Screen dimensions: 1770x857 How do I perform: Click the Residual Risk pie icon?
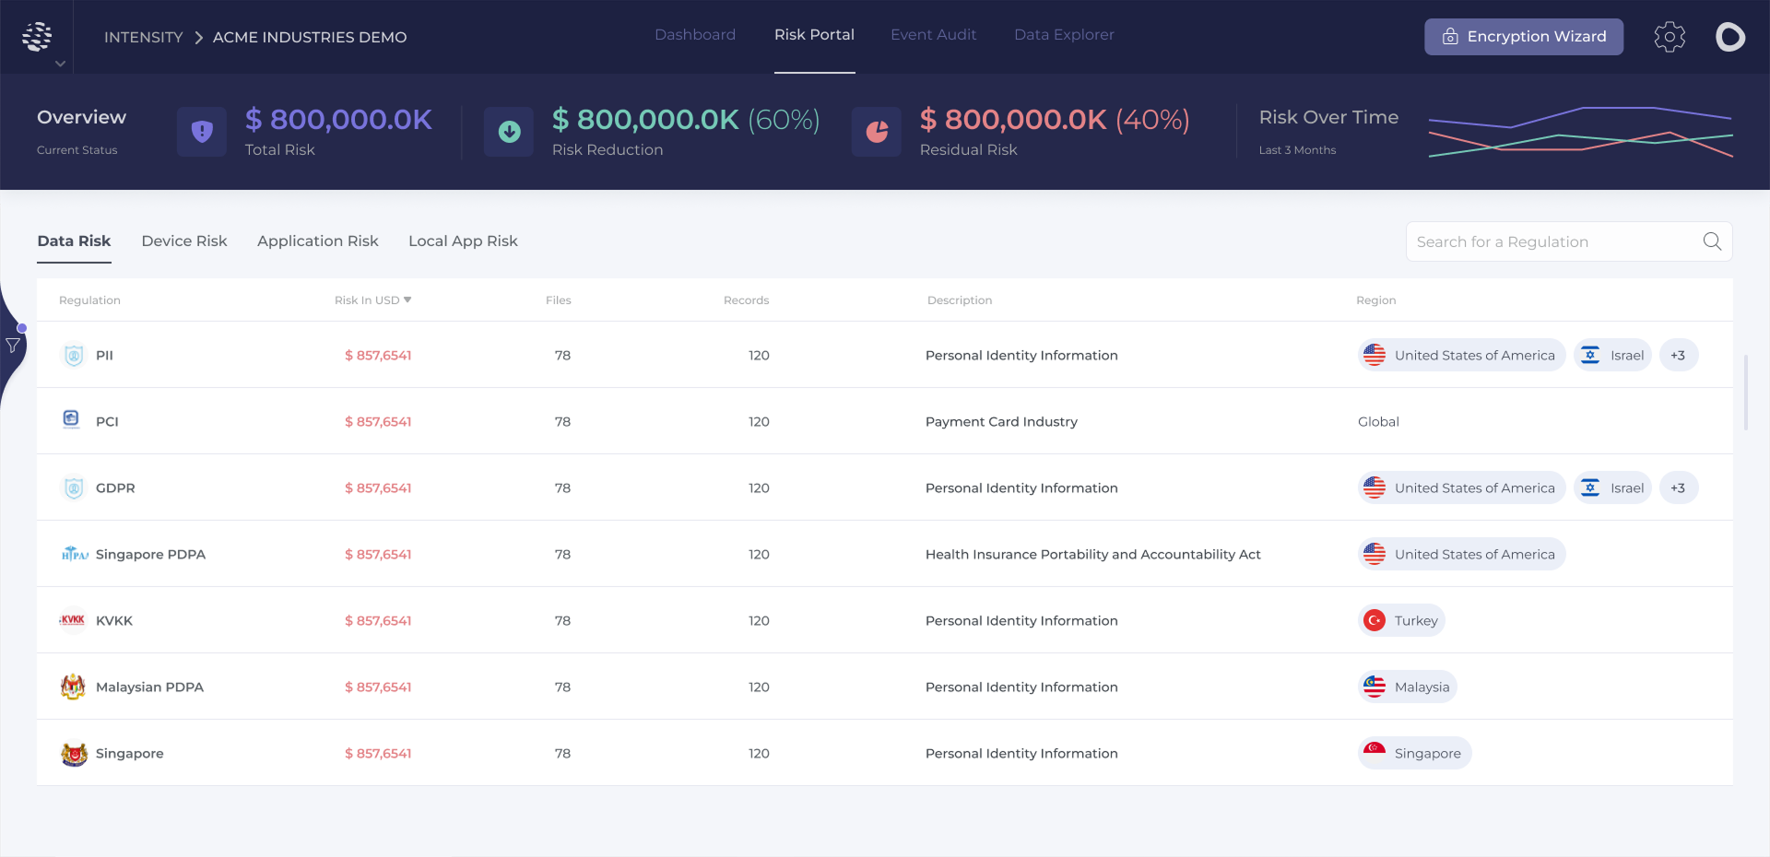click(x=877, y=132)
